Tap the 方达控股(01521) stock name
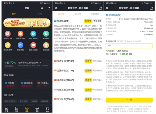This screenshot has height=114, width=156. [x=65, y=90]
